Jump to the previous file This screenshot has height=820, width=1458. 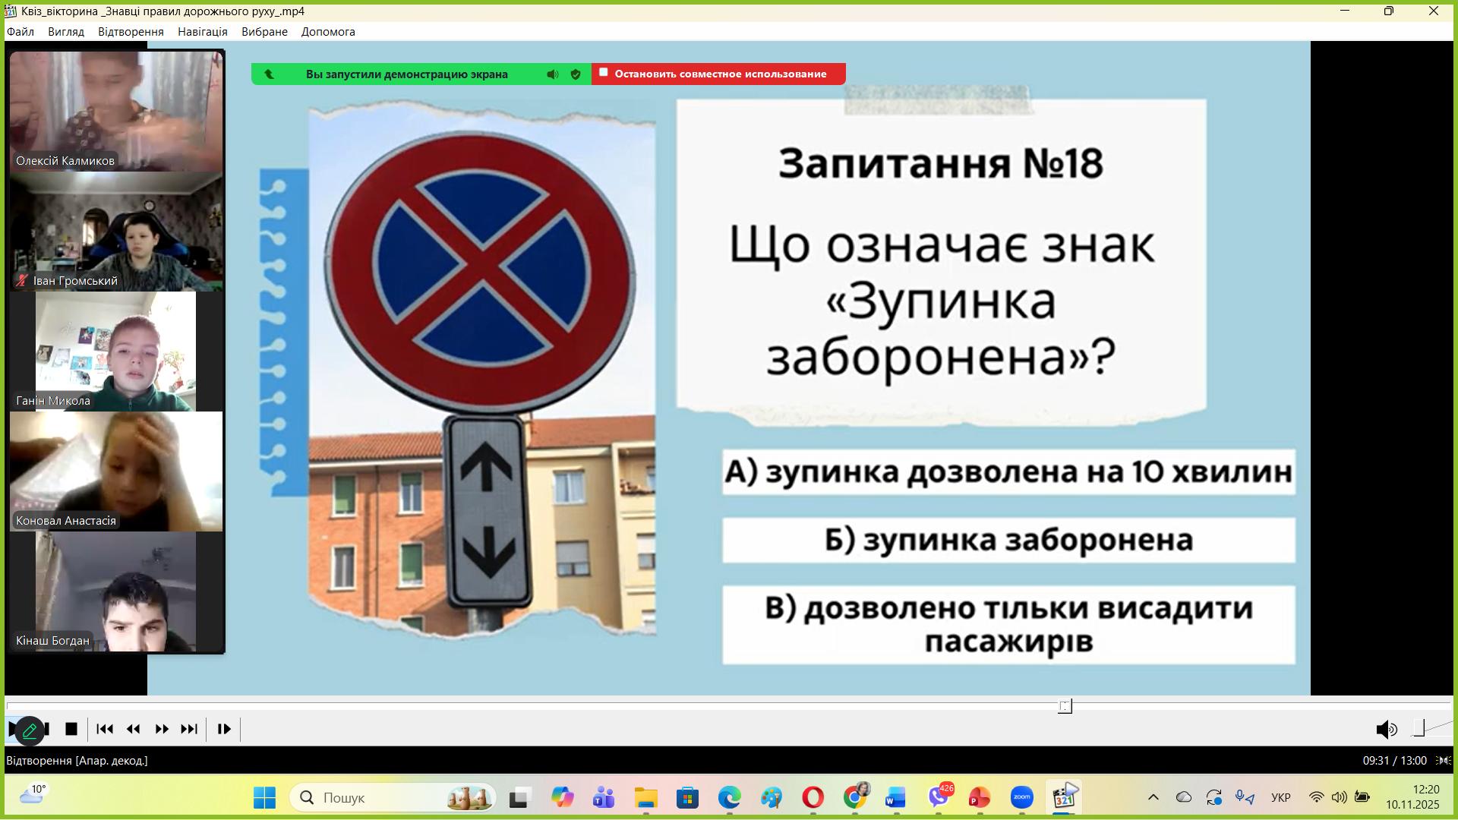(x=105, y=729)
